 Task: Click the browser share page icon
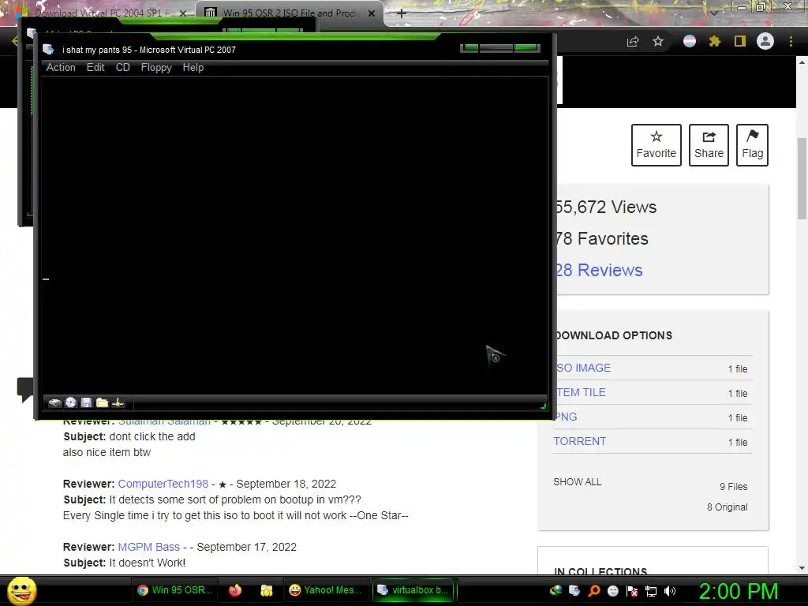[633, 41]
